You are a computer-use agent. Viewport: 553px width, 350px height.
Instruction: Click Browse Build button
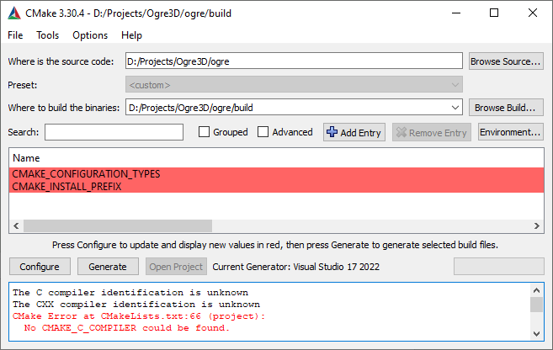tap(506, 108)
